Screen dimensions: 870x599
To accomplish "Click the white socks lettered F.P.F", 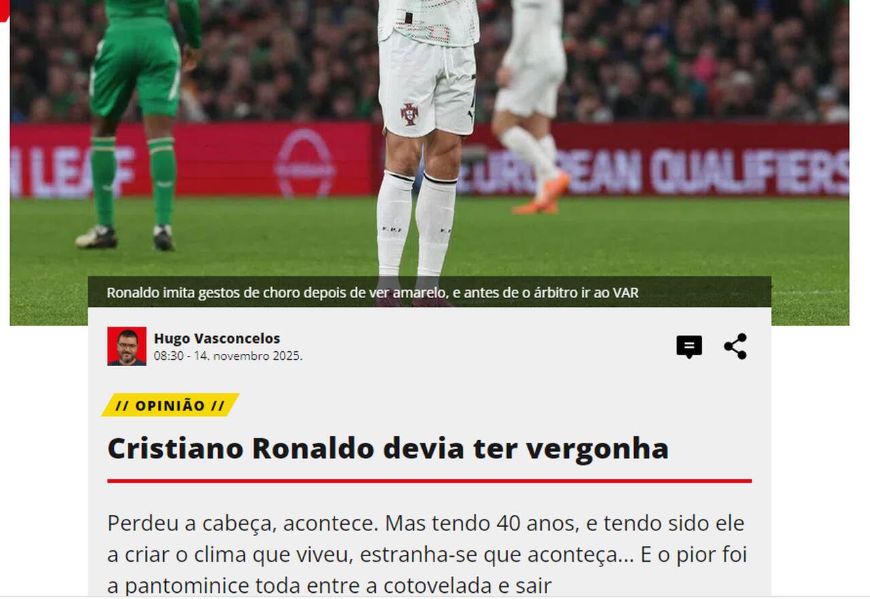I will point(416,224).
